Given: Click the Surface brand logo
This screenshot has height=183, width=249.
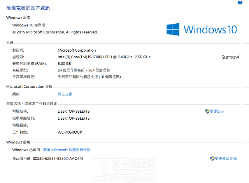Looking at the screenshot, I should (230, 57).
